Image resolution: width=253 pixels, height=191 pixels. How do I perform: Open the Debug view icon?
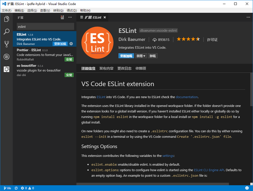(6, 57)
